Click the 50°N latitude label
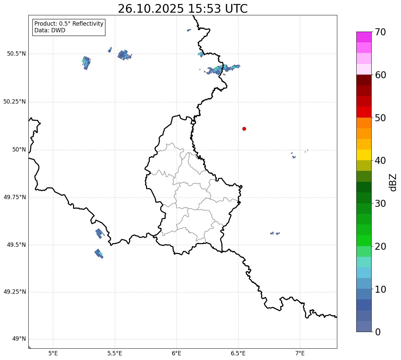The width and height of the screenshot is (401, 360). (19, 150)
